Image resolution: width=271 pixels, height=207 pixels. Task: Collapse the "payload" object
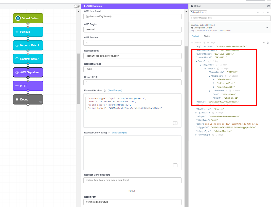pyautogui.click(x=201, y=65)
